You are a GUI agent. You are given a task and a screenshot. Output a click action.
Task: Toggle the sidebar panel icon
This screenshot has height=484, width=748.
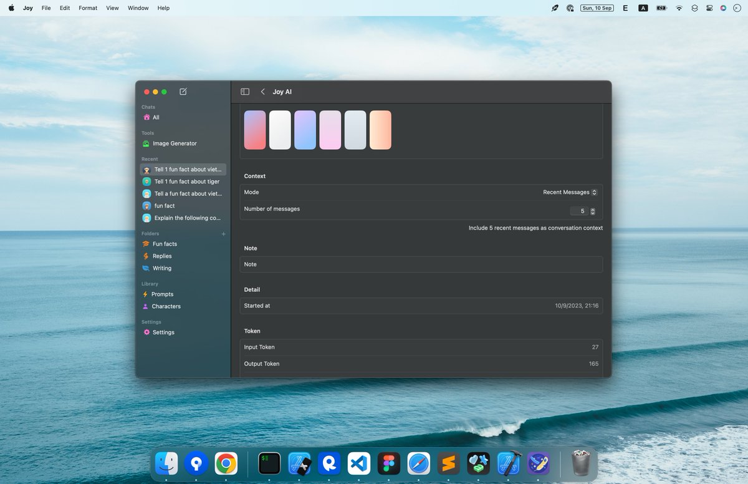pyautogui.click(x=245, y=92)
